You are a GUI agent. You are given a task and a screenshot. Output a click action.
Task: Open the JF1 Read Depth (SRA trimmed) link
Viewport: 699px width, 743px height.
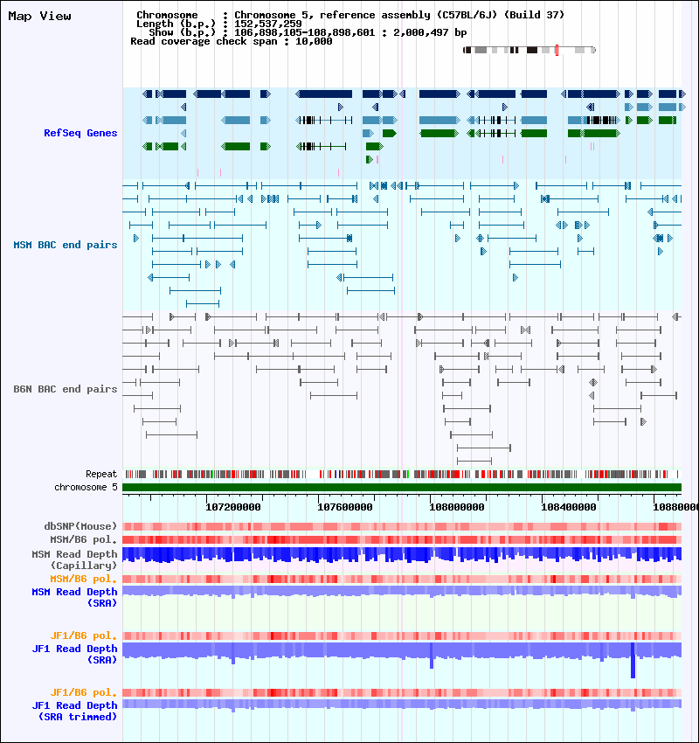point(75,711)
